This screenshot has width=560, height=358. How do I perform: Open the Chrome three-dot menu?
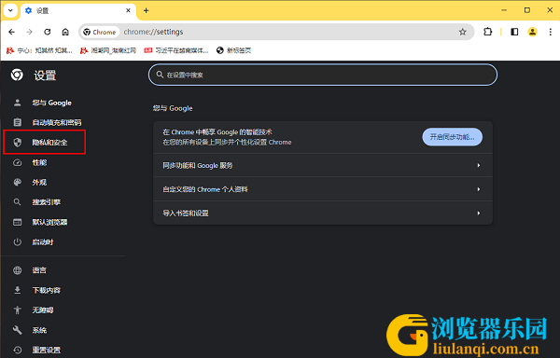point(550,32)
